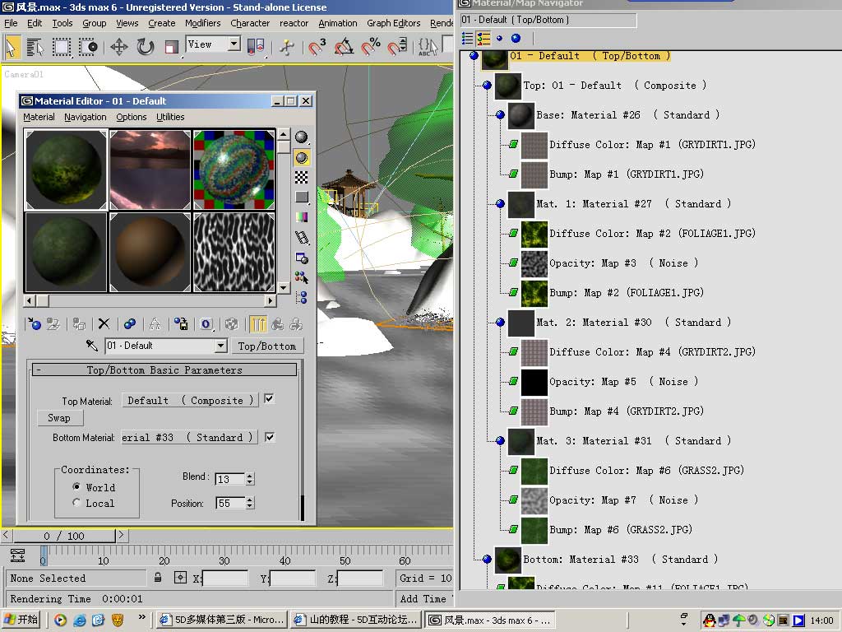
Task: Open the Character menu
Action: coord(250,23)
